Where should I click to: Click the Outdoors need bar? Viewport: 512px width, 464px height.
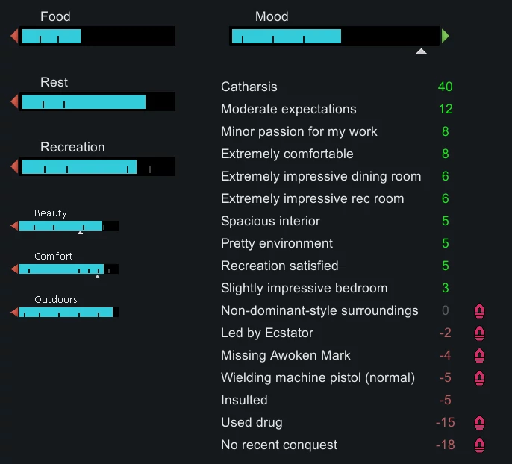point(68,312)
